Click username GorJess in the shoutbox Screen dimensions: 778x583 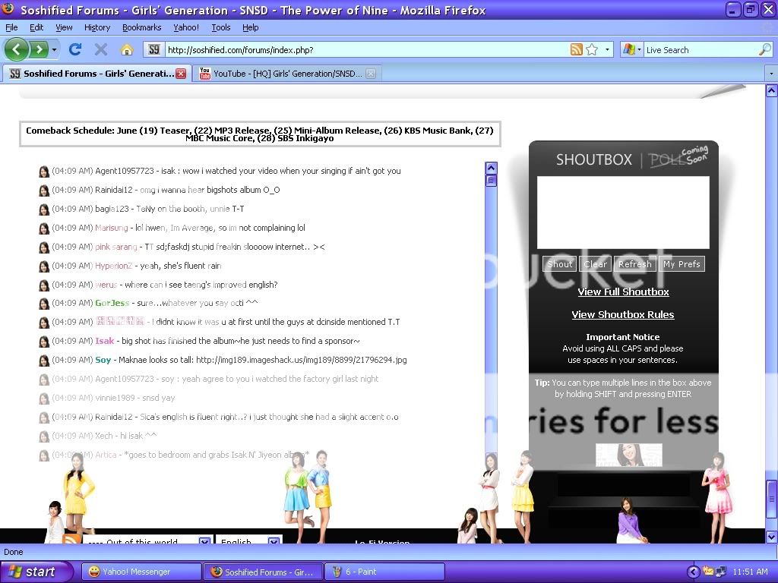(112, 303)
